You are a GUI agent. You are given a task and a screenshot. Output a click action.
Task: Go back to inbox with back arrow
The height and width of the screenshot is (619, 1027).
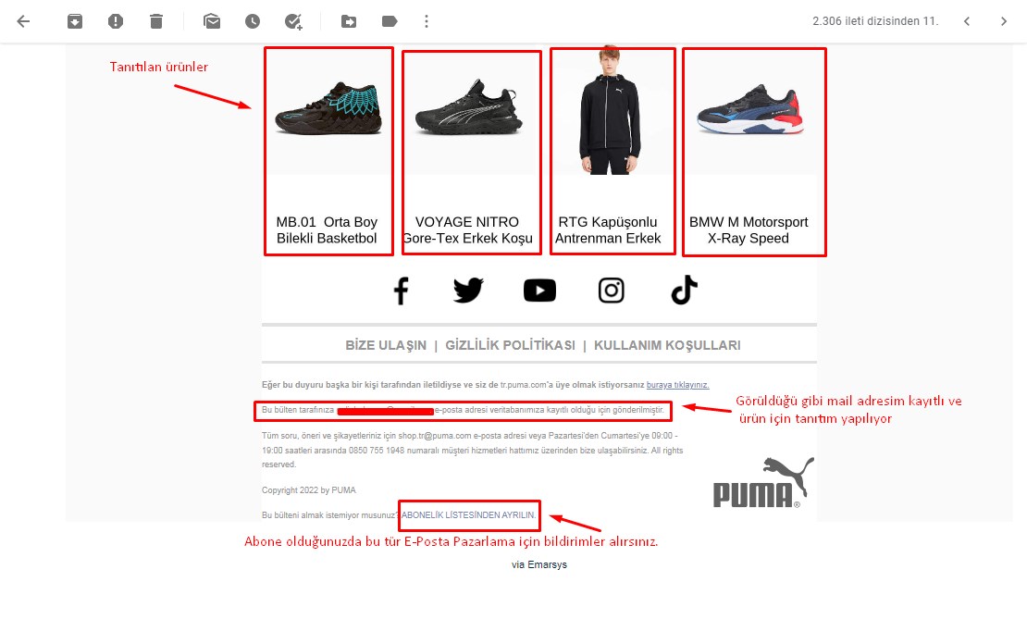(23, 21)
